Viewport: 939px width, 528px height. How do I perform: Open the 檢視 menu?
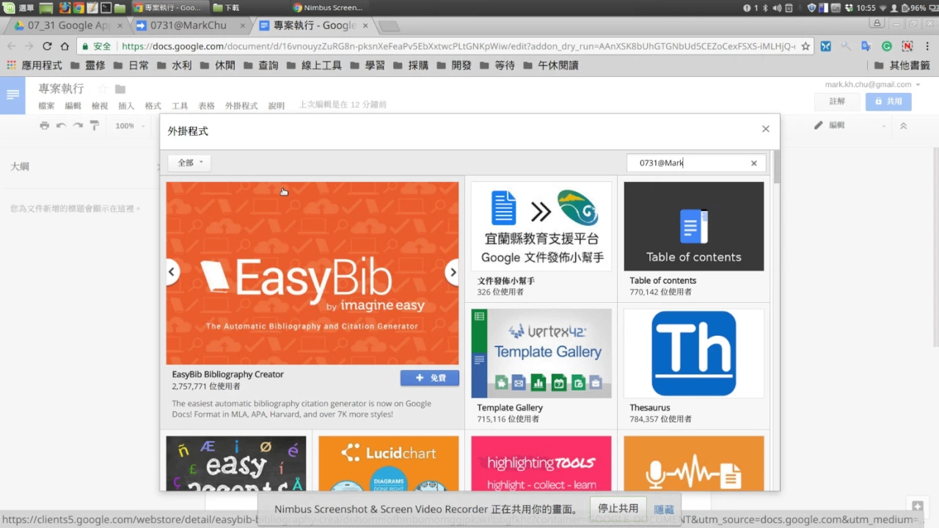click(x=100, y=106)
